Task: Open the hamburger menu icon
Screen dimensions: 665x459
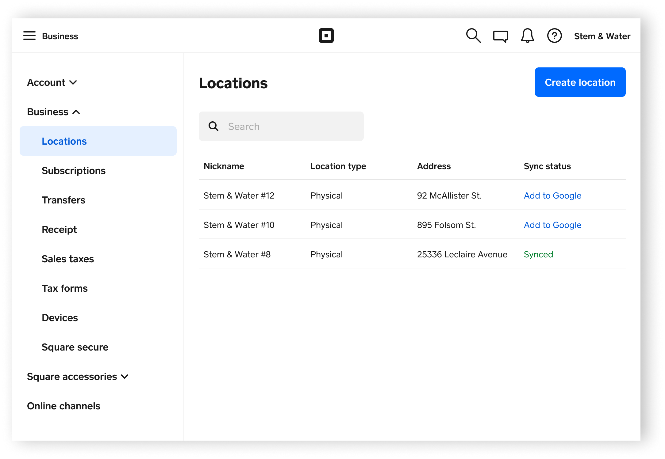Action: 29,36
